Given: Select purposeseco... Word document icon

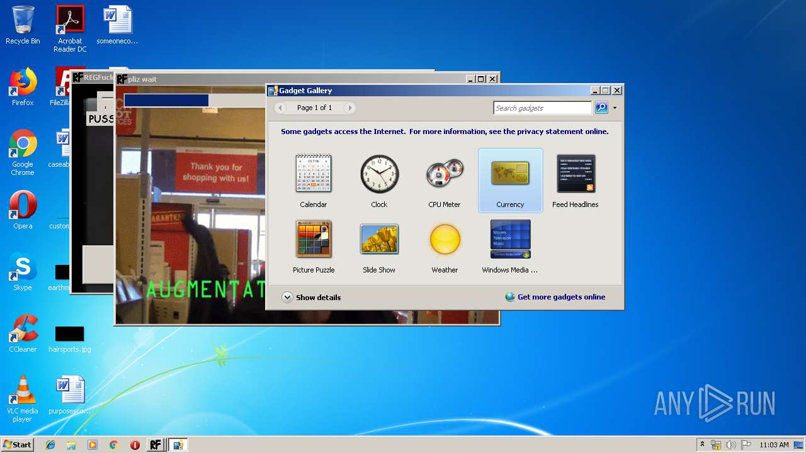Looking at the screenshot, I should (x=70, y=395).
